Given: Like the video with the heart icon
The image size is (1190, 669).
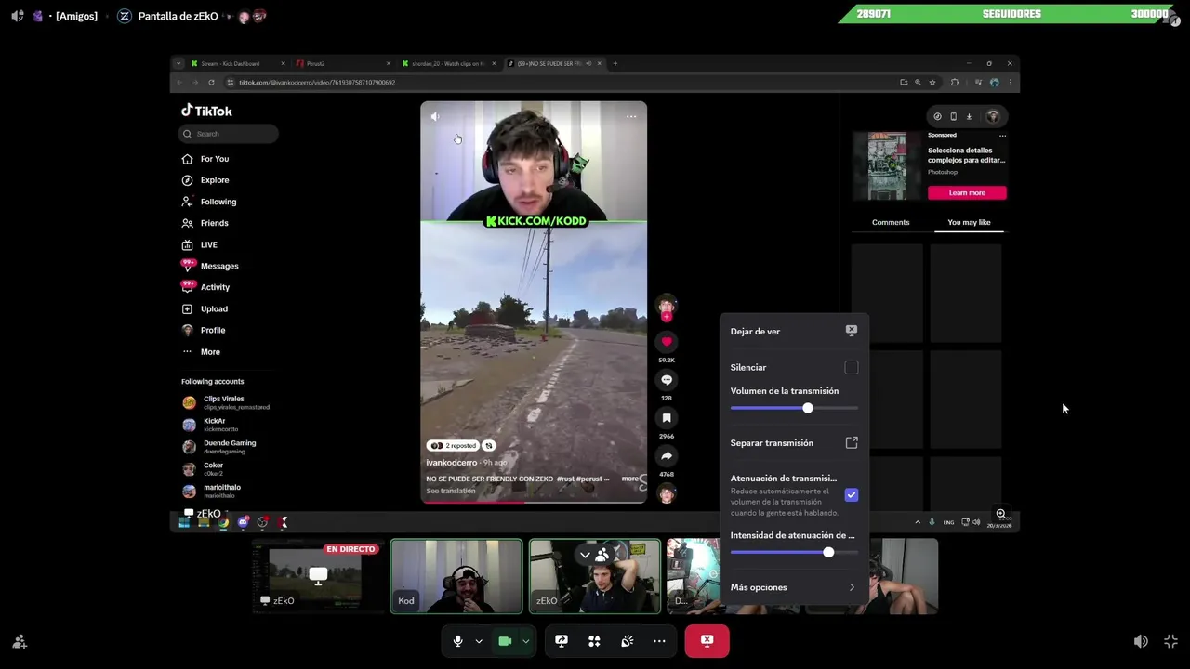Looking at the screenshot, I should (667, 342).
